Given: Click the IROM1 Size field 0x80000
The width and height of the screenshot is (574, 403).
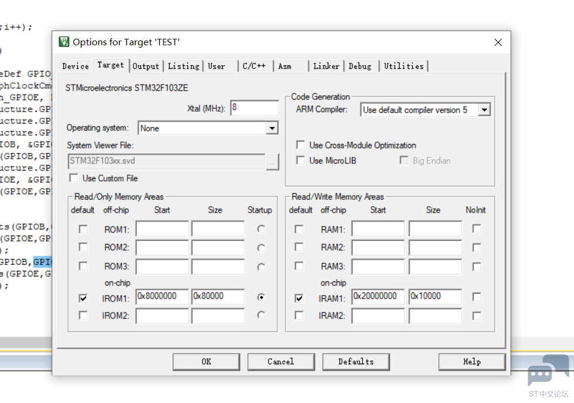Looking at the screenshot, I should (x=218, y=297).
